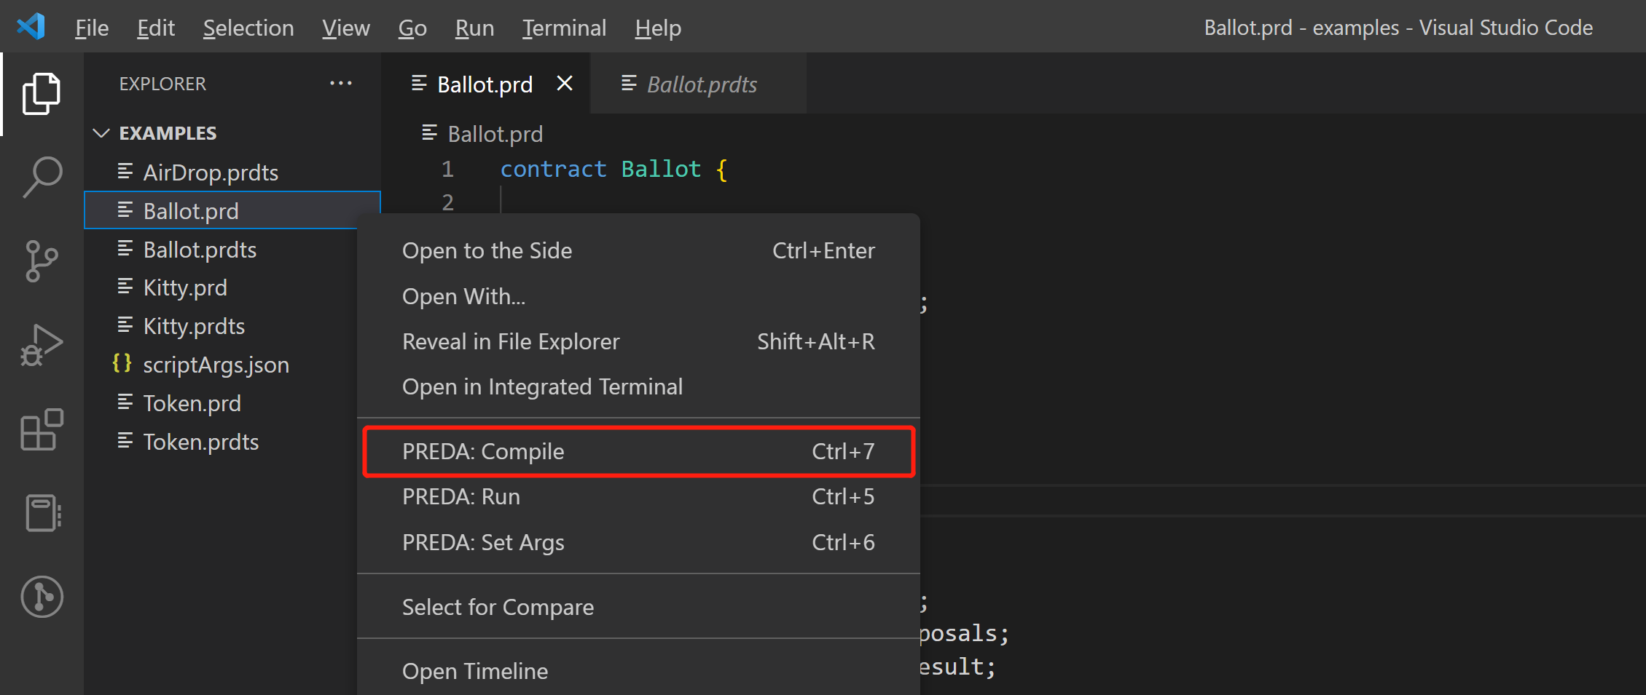Image resolution: width=1646 pixels, height=695 pixels.
Task: Click the file icon of AirDrop.prdts
Action: coord(125,172)
